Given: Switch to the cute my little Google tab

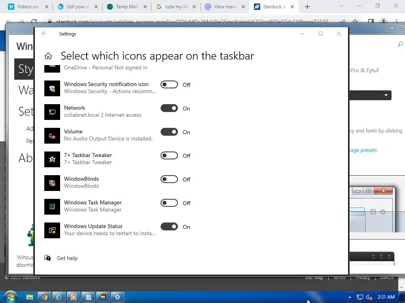Looking at the screenshot, I should click(x=176, y=7).
